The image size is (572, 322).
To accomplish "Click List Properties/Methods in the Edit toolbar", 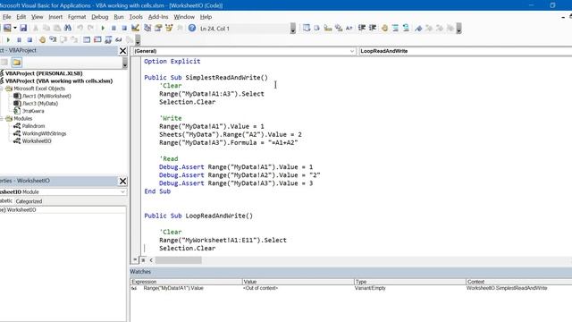I will click(x=307, y=28).
